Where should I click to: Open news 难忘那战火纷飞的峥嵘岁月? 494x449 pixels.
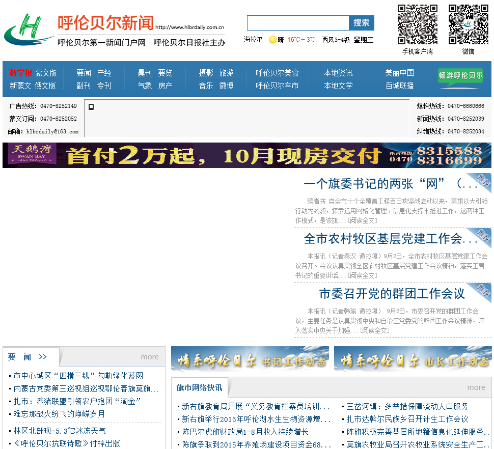[x=59, y=414]
